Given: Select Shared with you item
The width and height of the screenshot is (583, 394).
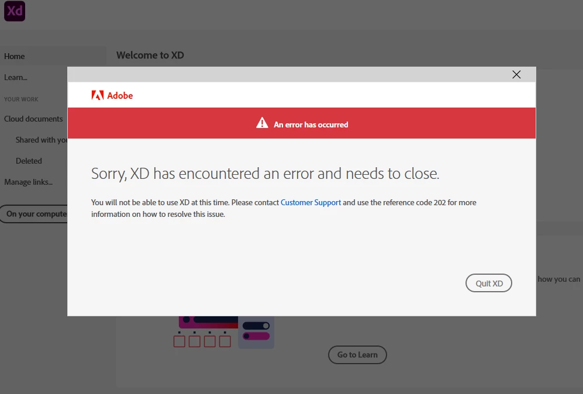Looking at the screenshot, I should pos(42,140).
